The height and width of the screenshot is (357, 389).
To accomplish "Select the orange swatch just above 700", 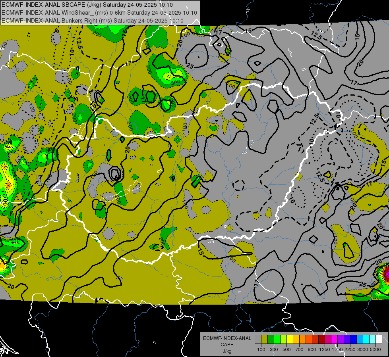I will (303, 340).
